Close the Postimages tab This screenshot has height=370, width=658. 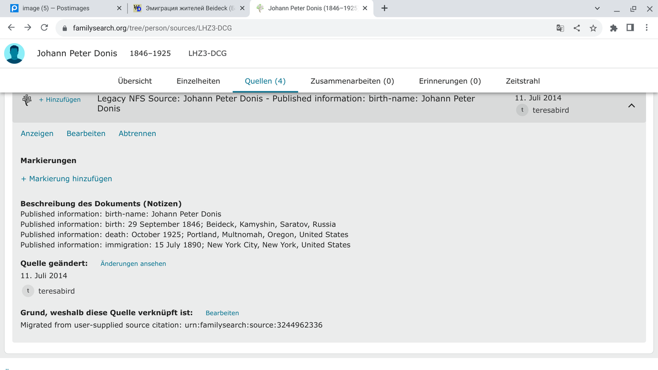tap(119, 8)
